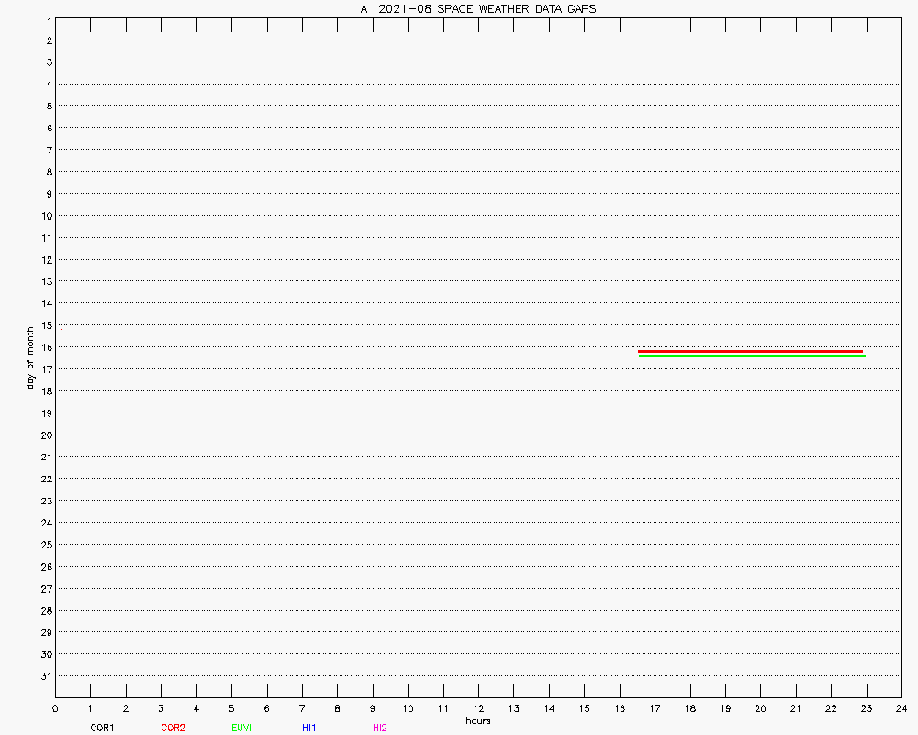
Task: Click the magenta HI2 legend label
Action: (x=379, y=728)
